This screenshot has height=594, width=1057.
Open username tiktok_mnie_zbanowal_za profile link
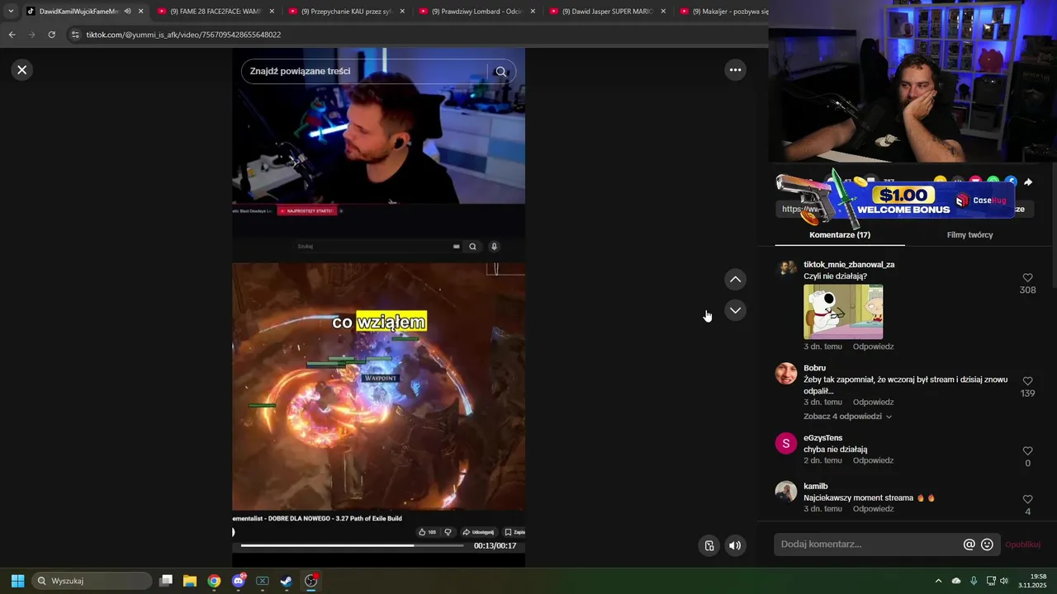[x=849, y=265]
